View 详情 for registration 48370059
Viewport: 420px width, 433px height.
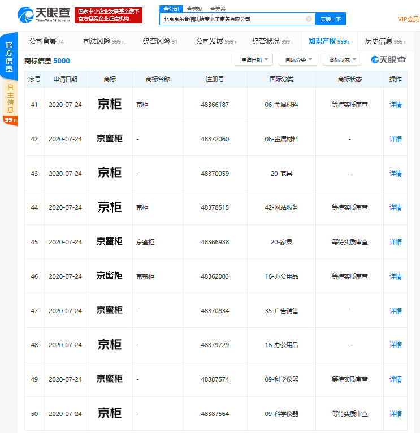click(x=396, y=174)
